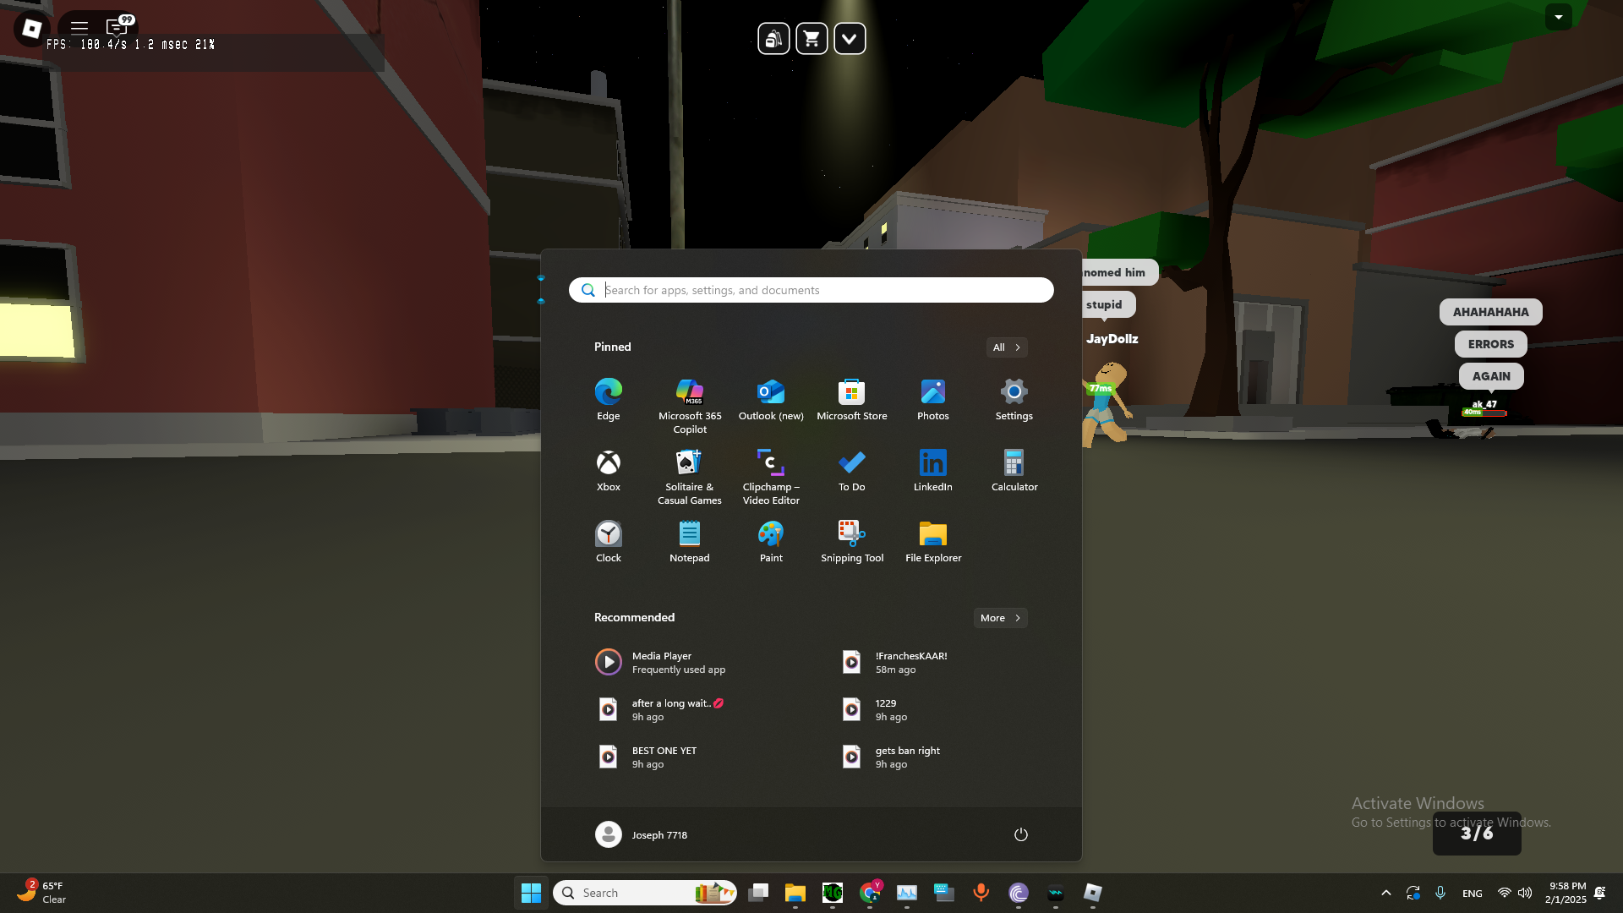The height and width of the screenshot is (913, 1623).
Task: Open the Roblox hamburger menu
Action: pyautogui.click(x=79, y=27)
